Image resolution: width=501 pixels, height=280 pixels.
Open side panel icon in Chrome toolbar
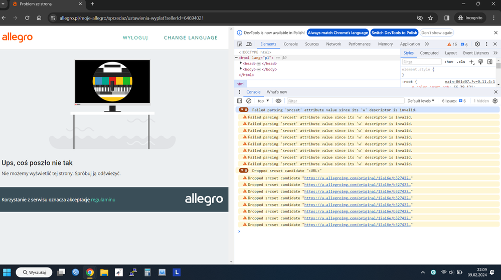click(x=447, y=18)
